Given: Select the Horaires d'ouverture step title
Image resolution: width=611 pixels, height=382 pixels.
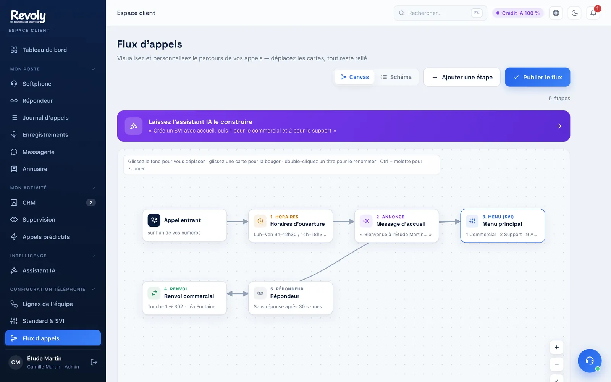Looking at the screenshot, I should 297,224.
